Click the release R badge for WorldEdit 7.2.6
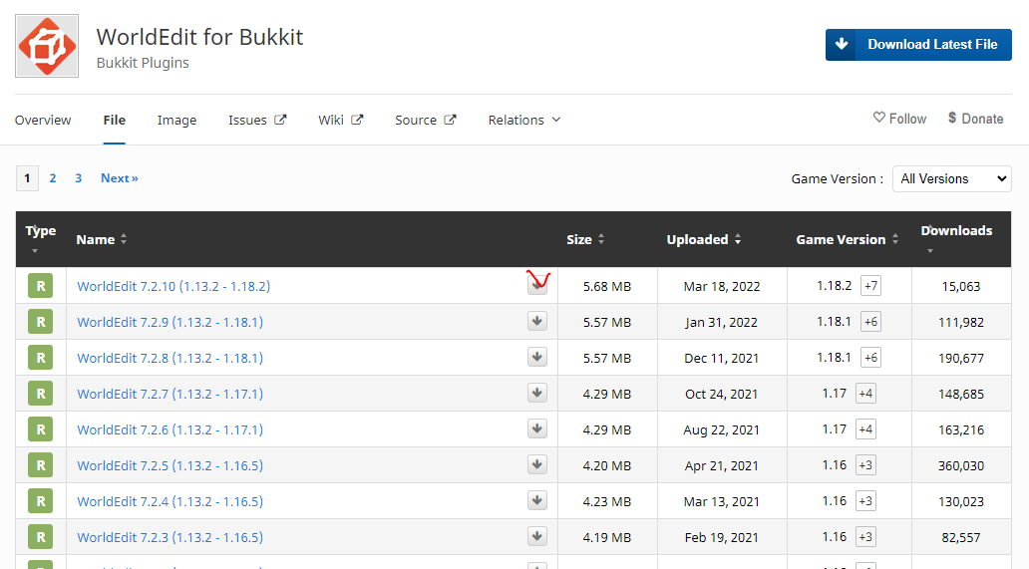1029x569 pixels. pos(40,429)
